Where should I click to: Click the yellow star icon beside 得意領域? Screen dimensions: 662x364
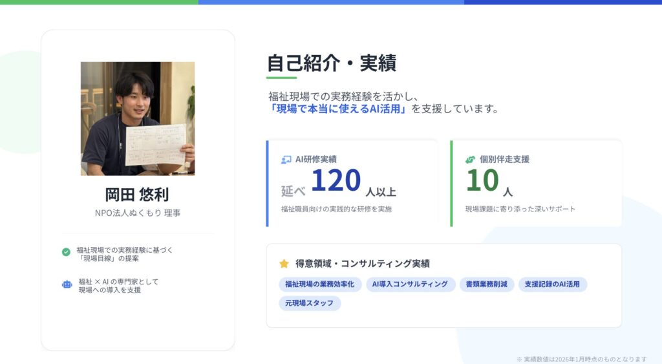point(284,264)
